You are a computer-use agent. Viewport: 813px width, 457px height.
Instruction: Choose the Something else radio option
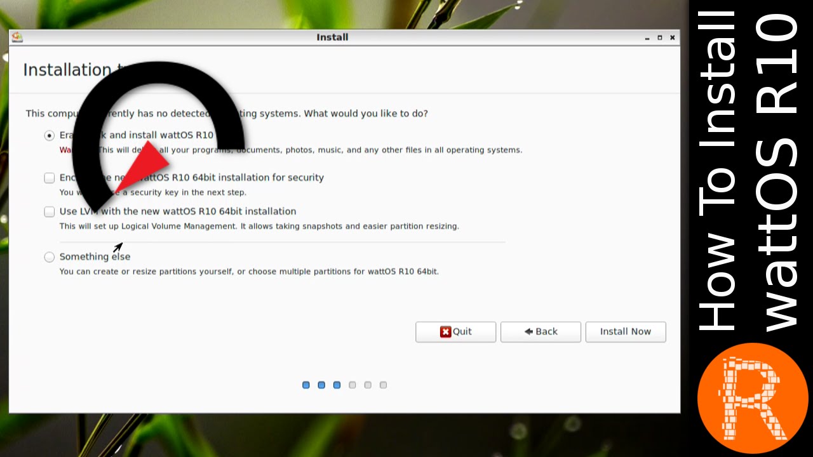(50, 257)
